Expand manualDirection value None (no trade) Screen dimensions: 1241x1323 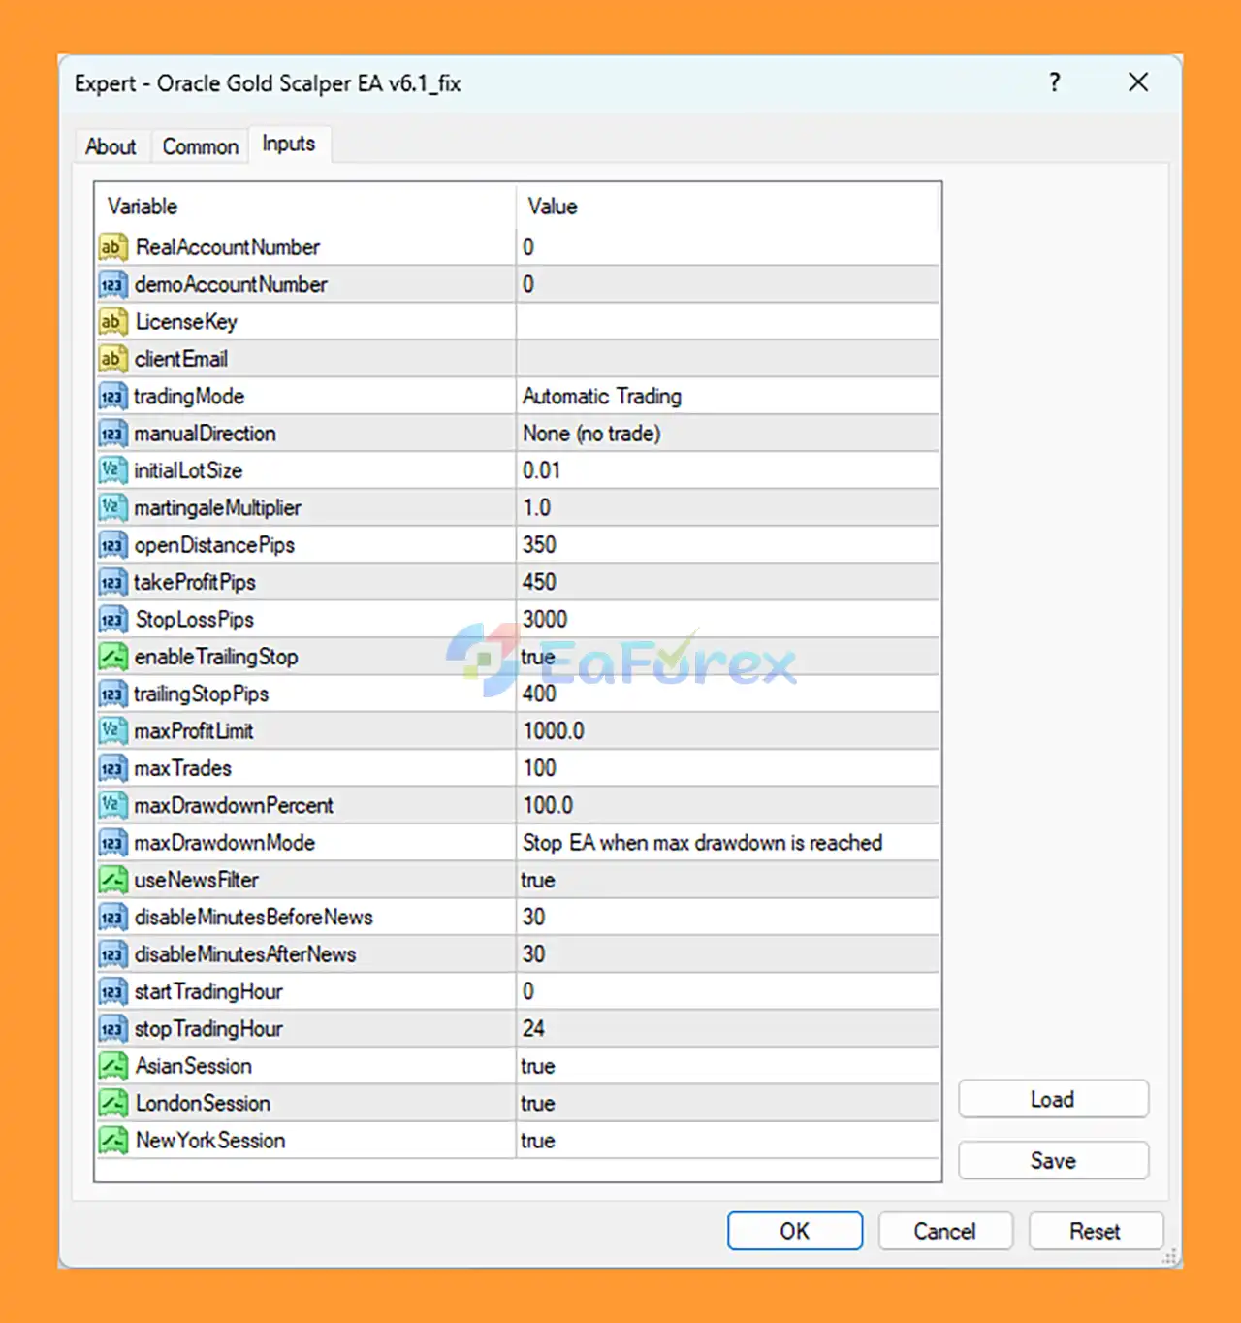(x=727, y=434)
